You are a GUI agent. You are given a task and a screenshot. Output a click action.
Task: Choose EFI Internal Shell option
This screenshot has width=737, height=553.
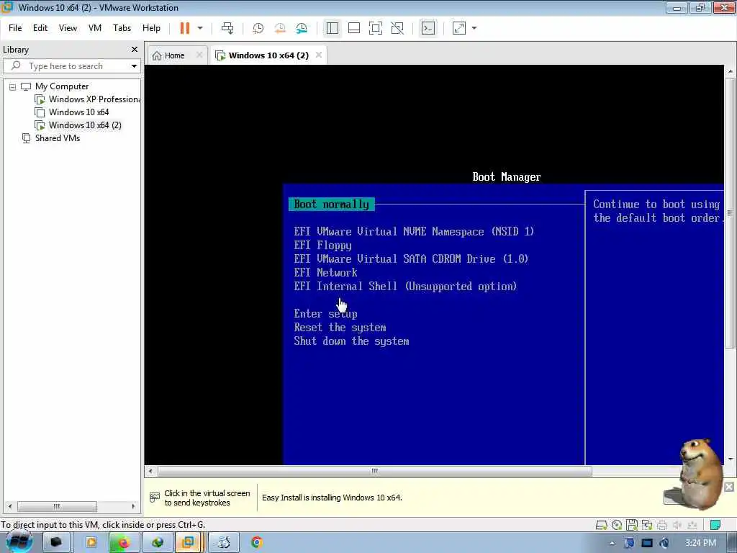pos(405,286)
